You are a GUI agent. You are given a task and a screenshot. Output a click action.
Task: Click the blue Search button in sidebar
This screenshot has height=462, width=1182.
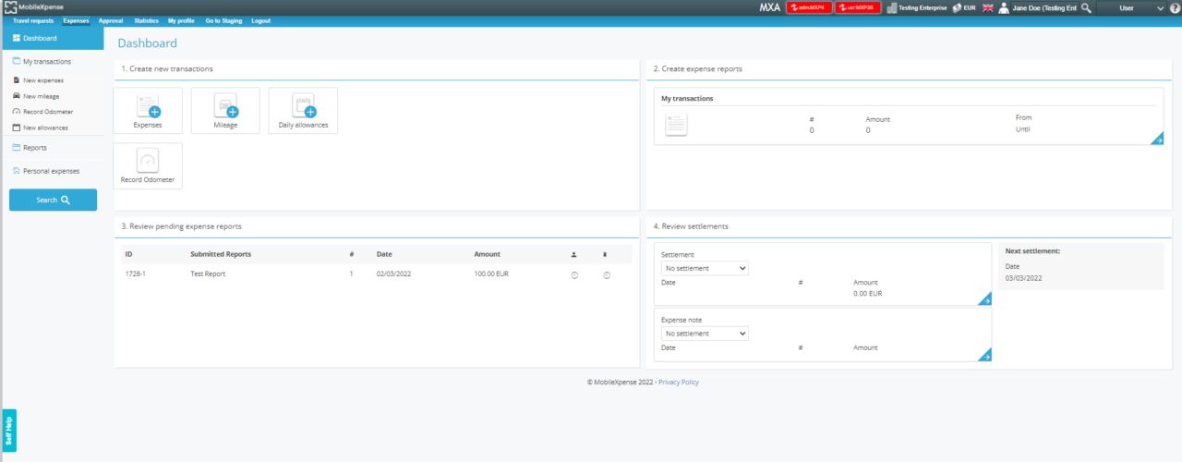click(x=53, y=200)
